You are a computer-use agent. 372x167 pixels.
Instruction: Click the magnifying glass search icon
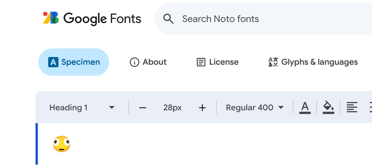point(168,19)
